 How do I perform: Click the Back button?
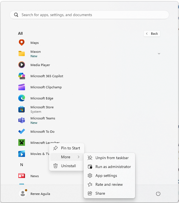pos(152,34)
